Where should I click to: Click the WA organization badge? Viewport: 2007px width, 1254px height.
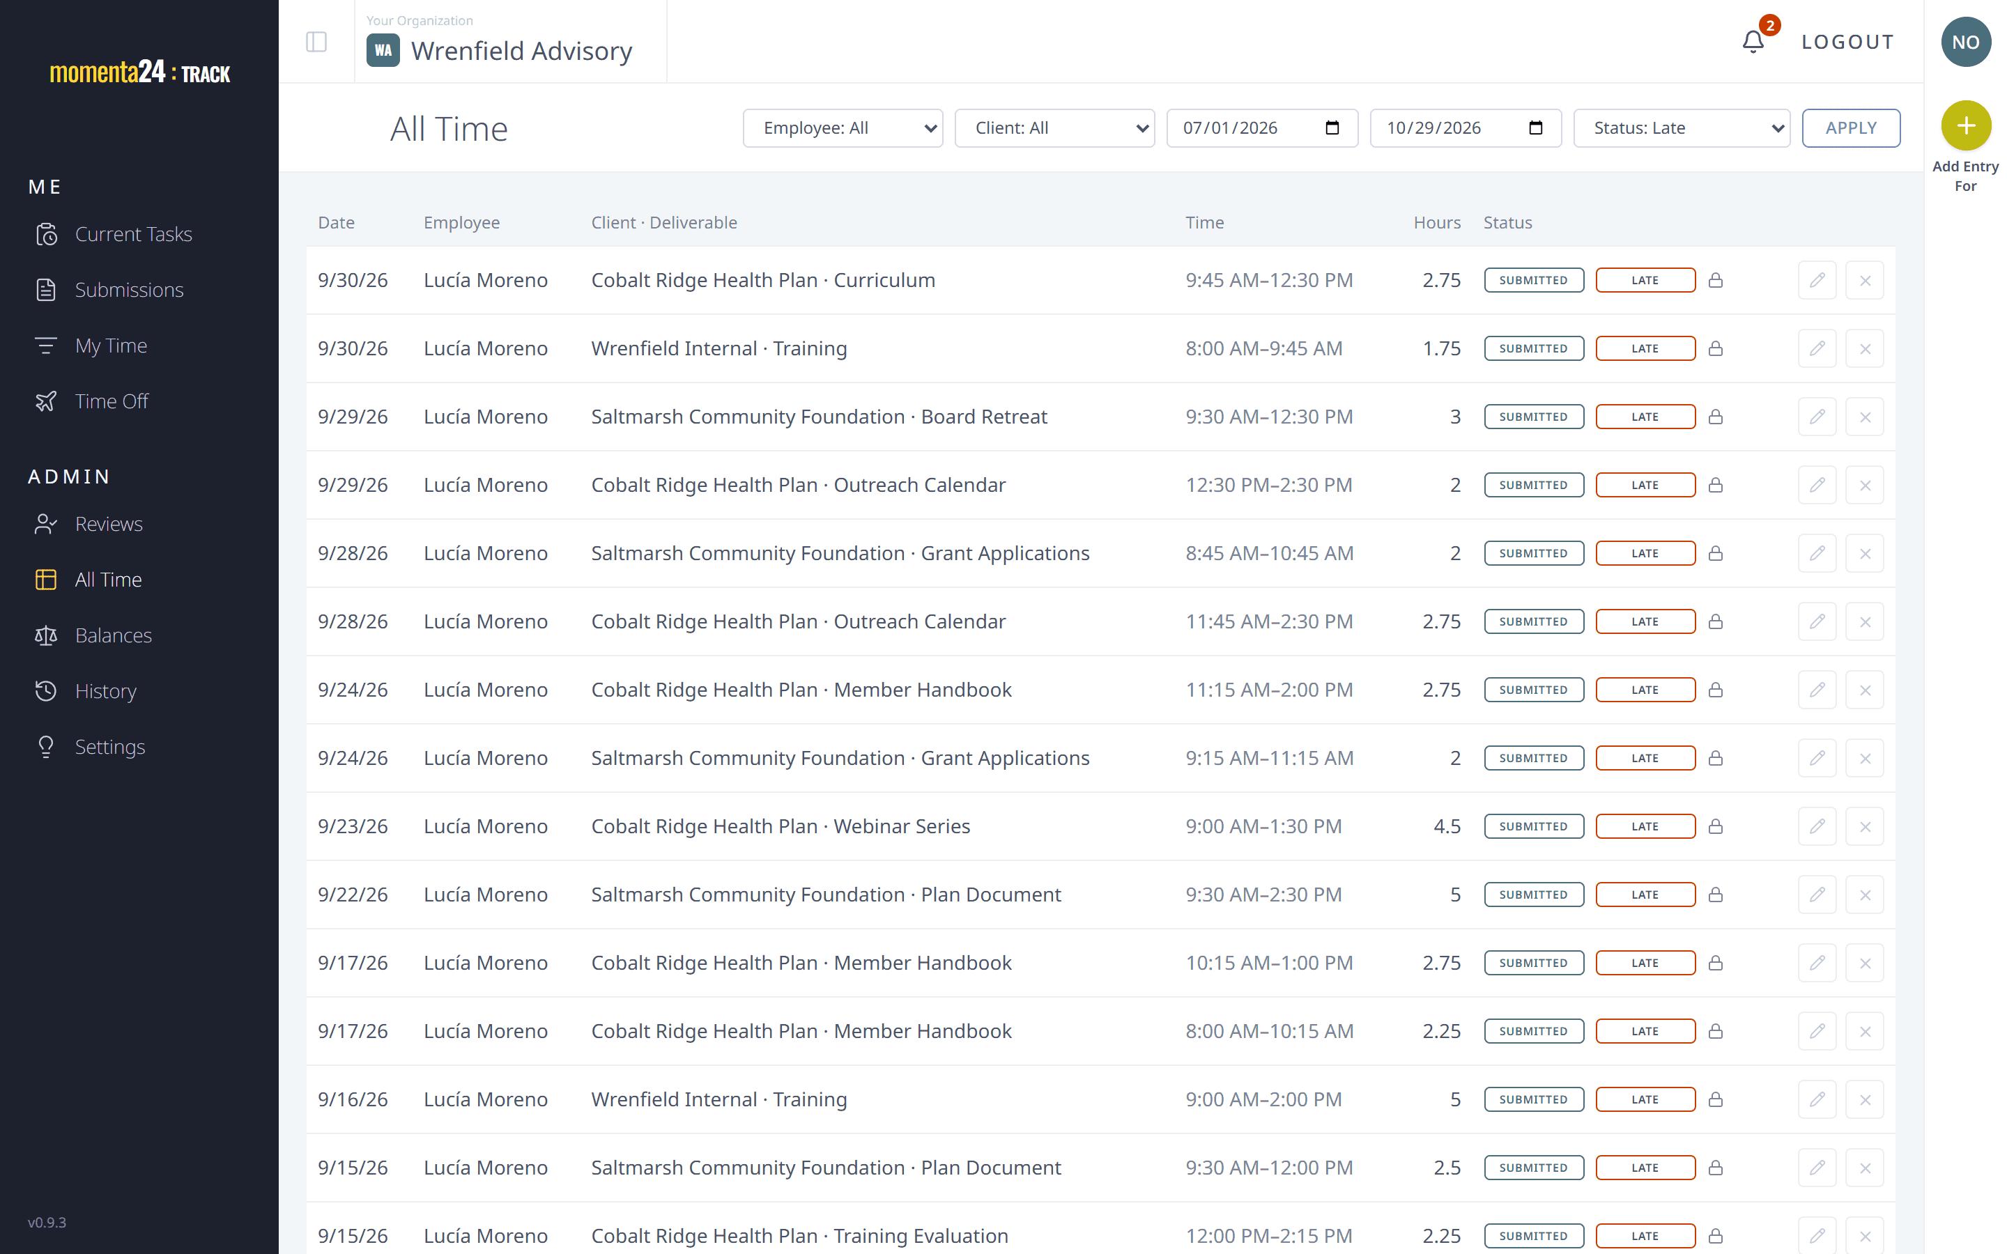click(383, 51)
